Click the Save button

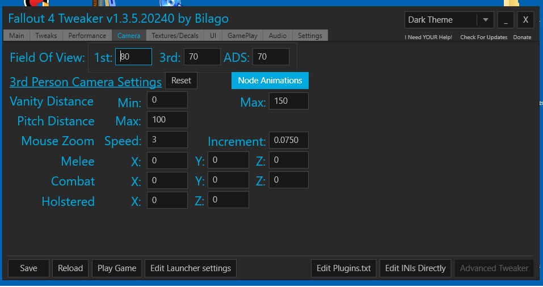click(x=28, y=268)
